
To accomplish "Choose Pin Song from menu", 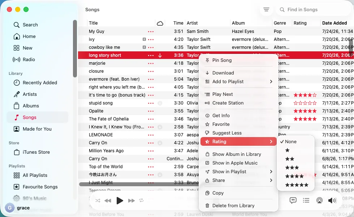I will click(238, 60).
